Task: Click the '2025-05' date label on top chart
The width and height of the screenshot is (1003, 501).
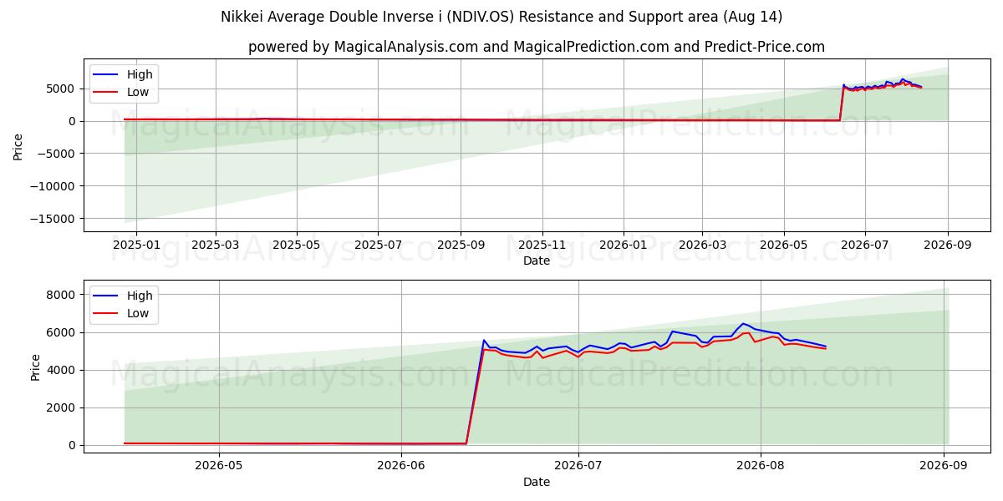Action: 298,245
